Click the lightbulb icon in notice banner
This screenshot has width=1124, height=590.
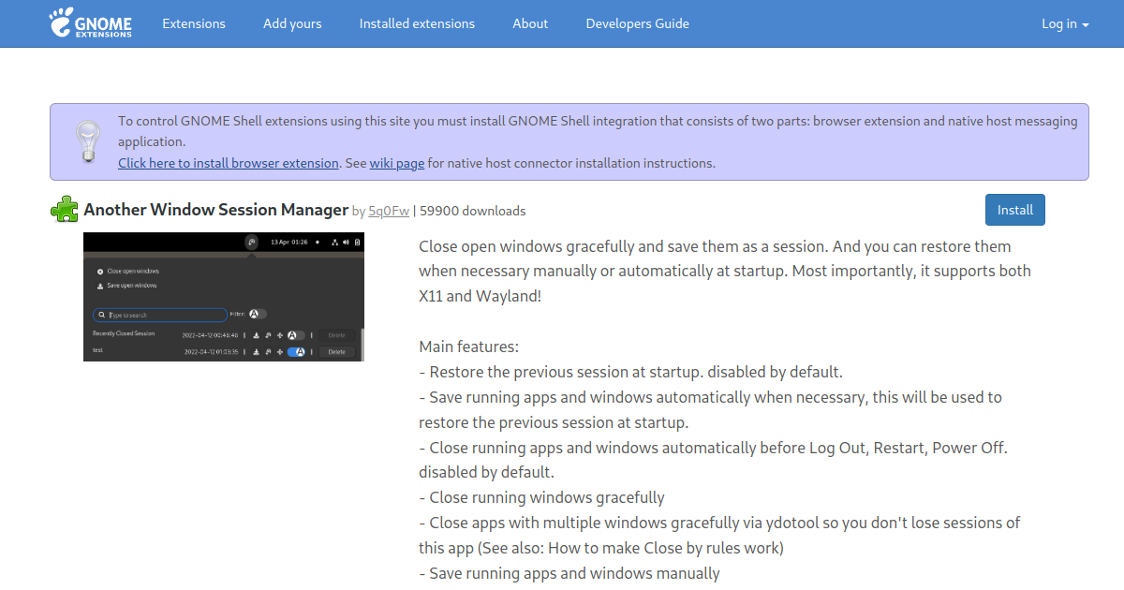click(x=87, y=142)
